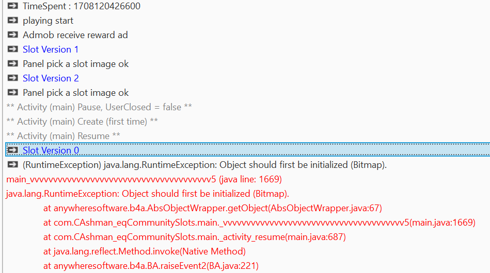Select the TimeSpent log line text
The height and width of the screenshot is (273, 490).
pyautogui.click(x=81, y=6)
